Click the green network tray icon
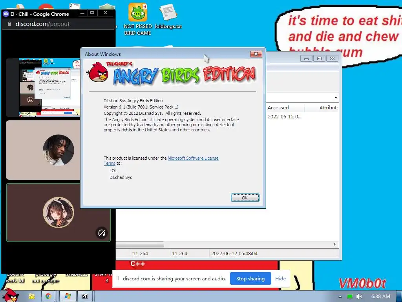 point(349,296)
